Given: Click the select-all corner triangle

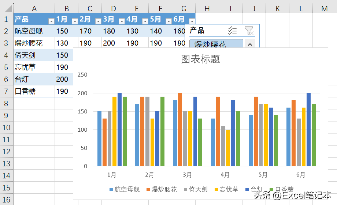Looking at the screenshot, I should 8,8.
